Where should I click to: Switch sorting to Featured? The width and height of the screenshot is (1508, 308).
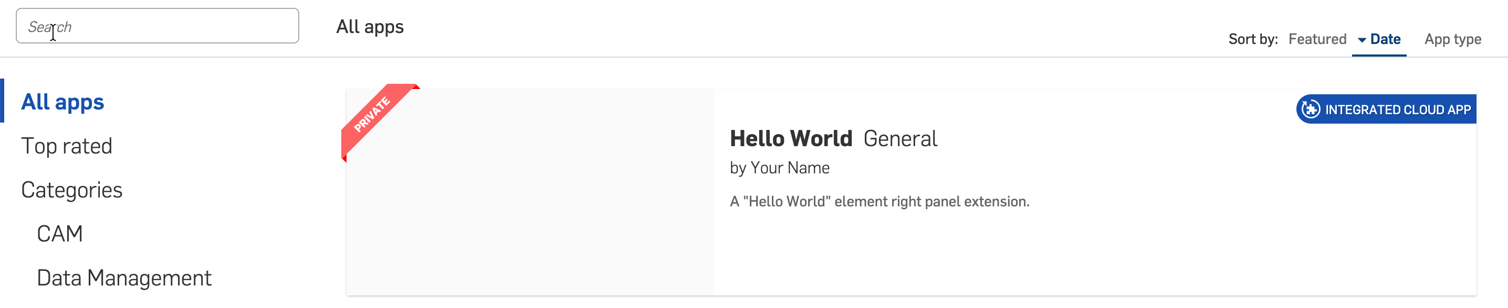(x=1318, y=39)
